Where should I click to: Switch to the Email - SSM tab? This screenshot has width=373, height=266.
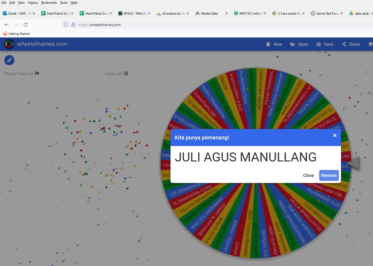click(17, 13)
